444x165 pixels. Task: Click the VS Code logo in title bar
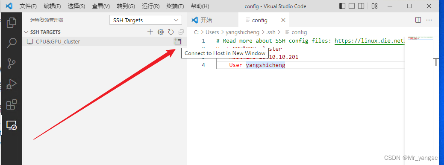click(9, 6)
